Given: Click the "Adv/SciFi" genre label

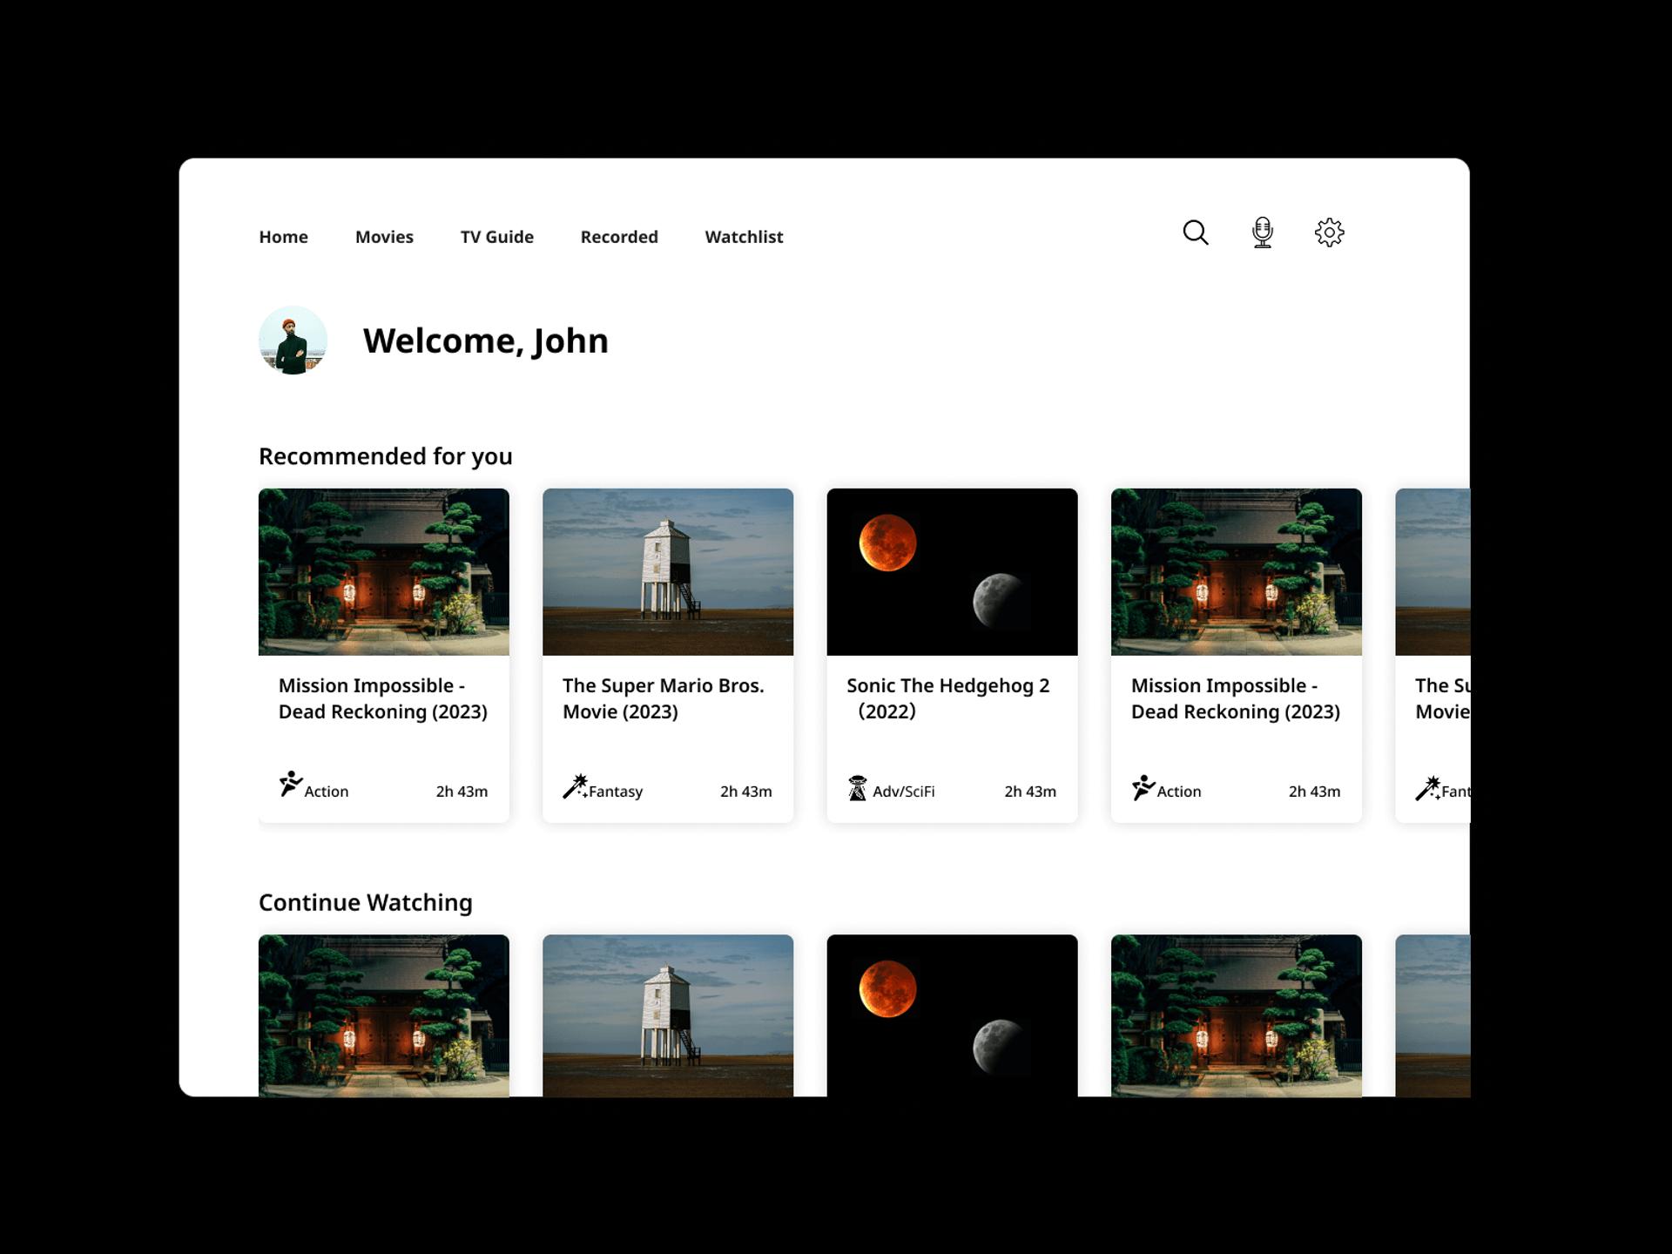Looking at the screenshot, I should [x=904, y=792].
